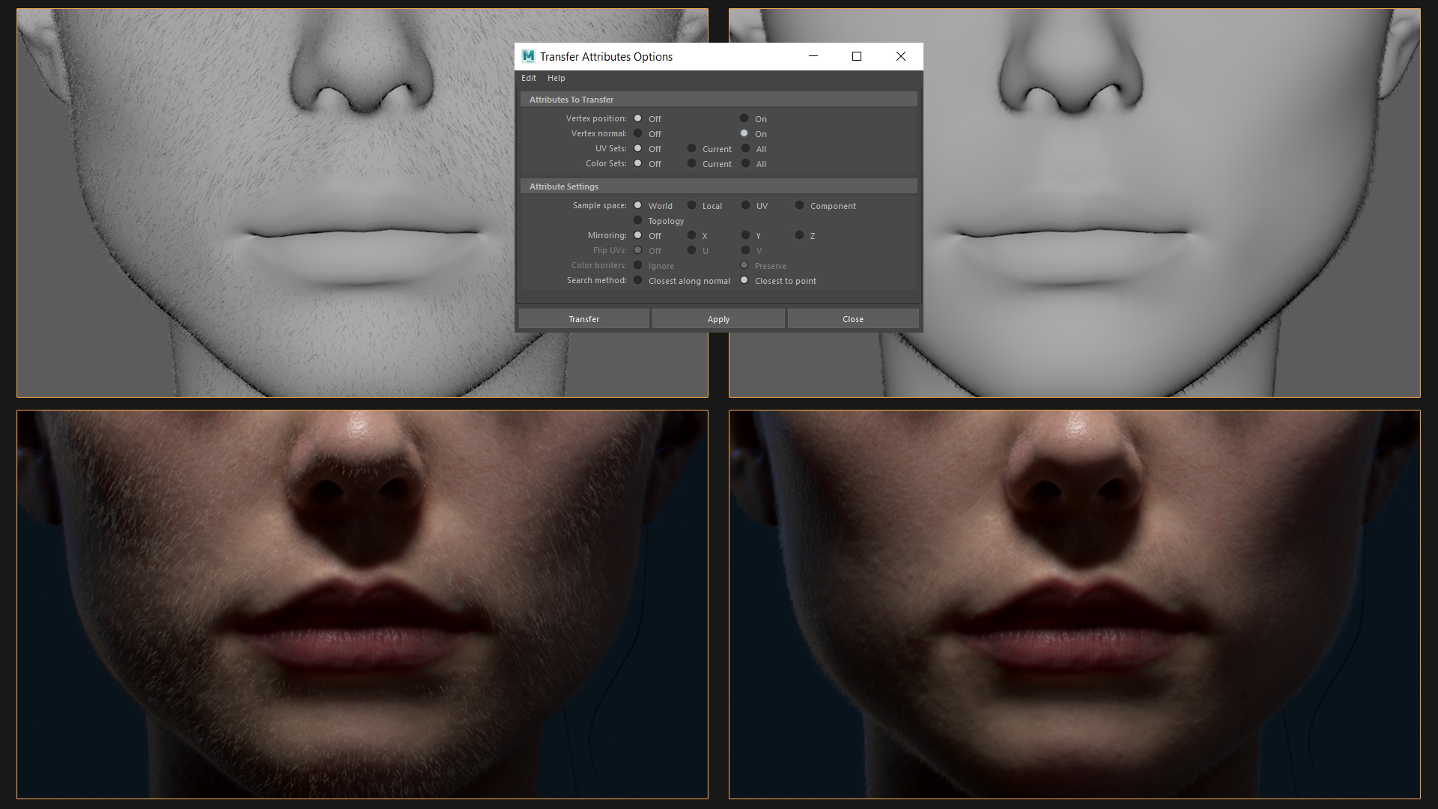Set Mirroring to Off
1438x809 pixels.
tap(638, 235)
